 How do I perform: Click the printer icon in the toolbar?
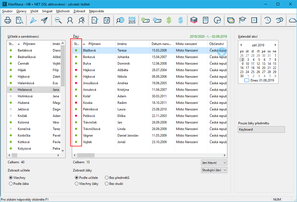pos(8,20)
